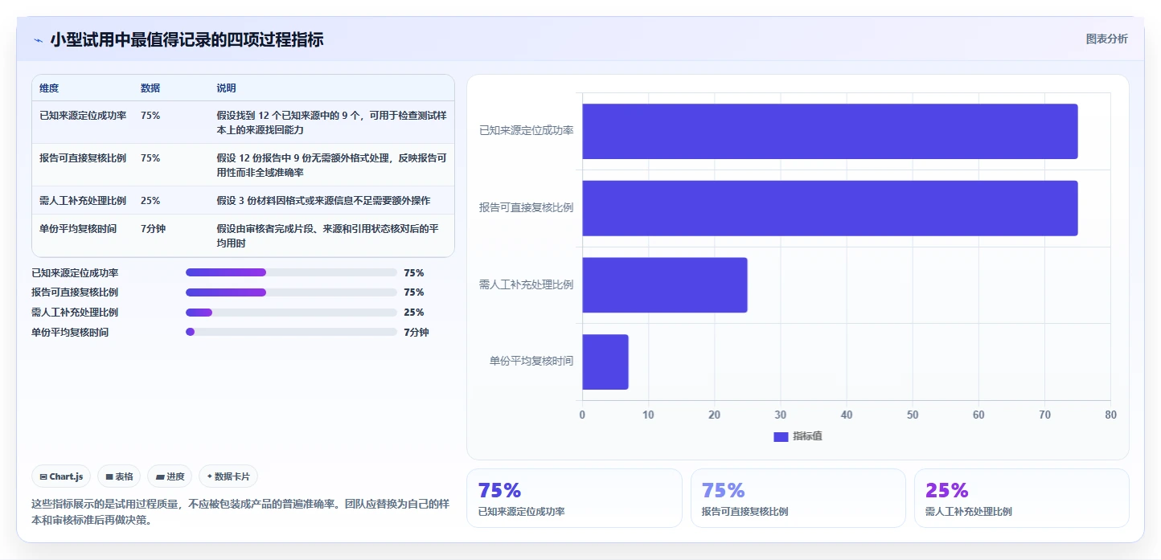Click the description beginning 假设 3 份材料
This screenshot has height=560, width=1161.
coord(323,201)
